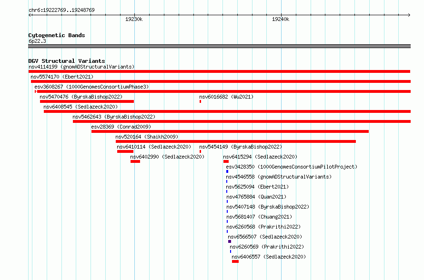
Task: Click the DGV Structural Variants track title
Action: point(67,61)
